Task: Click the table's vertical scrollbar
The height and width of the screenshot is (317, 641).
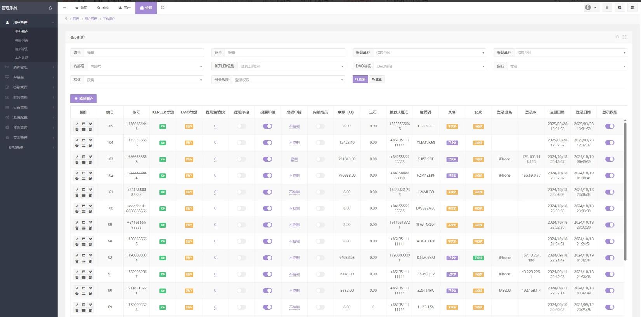Action: point(625,190)
